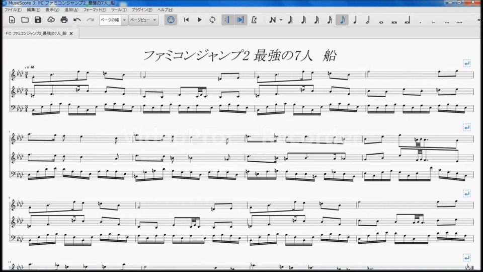Print the score with the printer icon
Screen dimensions: 483x272
coord(64,20)
